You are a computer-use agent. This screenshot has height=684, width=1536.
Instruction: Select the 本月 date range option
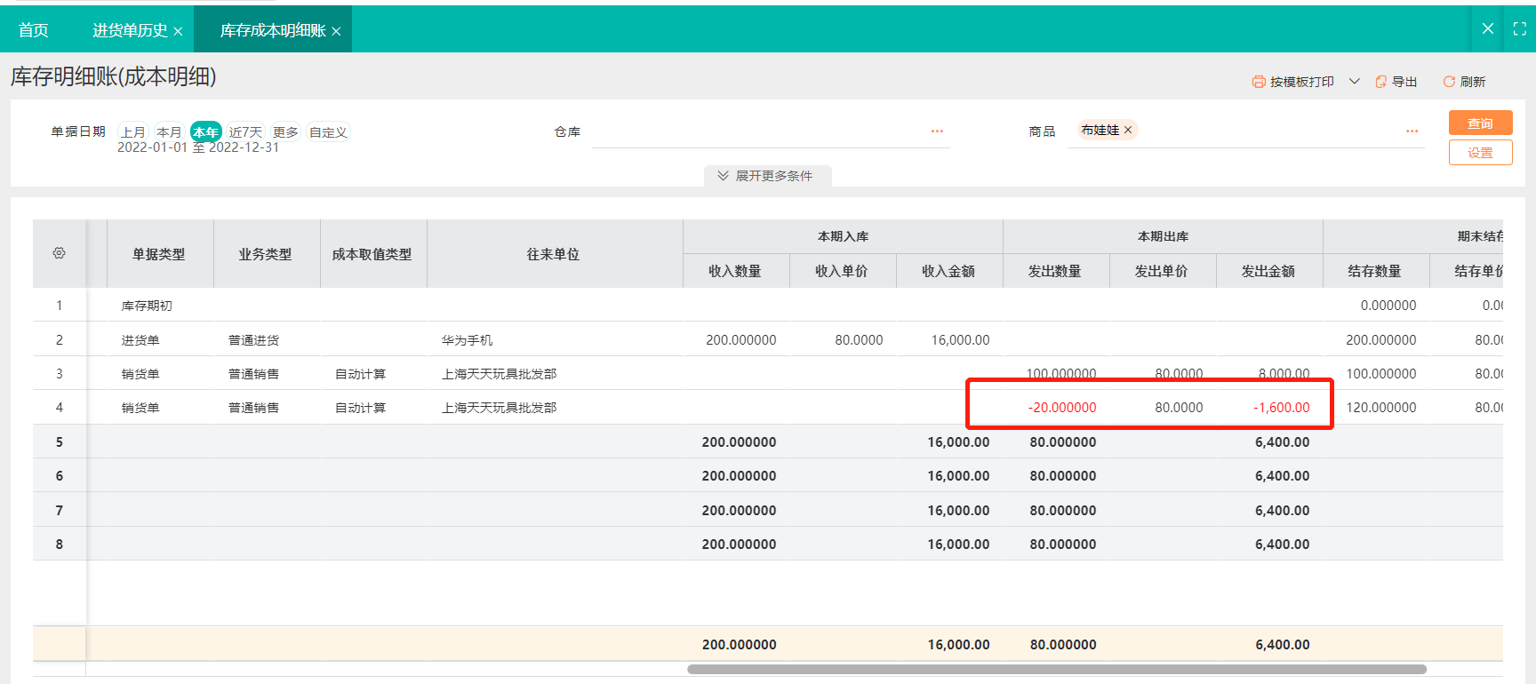(169, 131)
